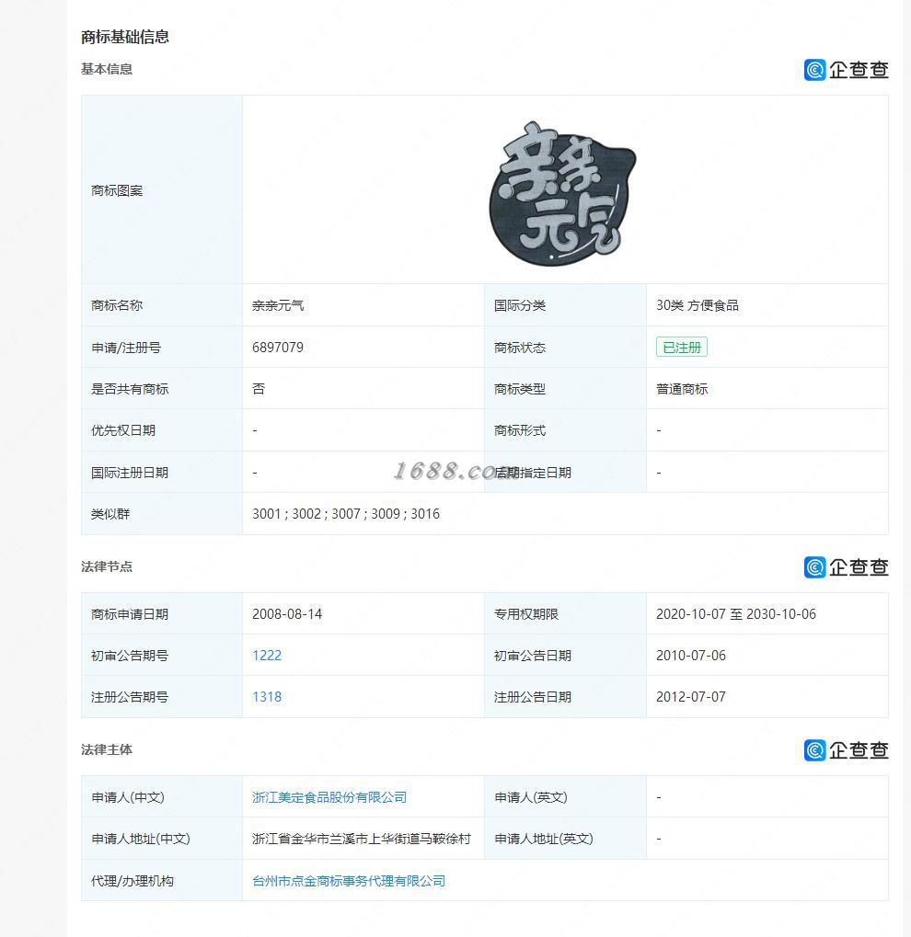Click the 普通商标 trademark type value
The height and width of the screenshot is (937, 911).
click(x=682, y=389)
